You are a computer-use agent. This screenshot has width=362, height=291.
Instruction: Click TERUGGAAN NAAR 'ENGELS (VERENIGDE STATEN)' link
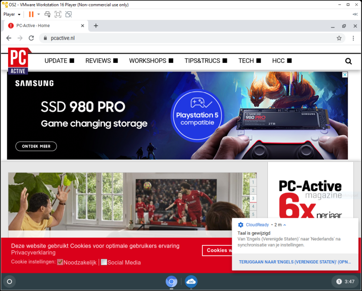pos(295,262)
